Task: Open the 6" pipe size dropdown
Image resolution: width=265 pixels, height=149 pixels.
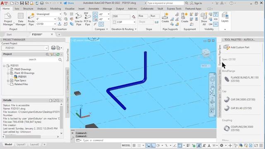Action: [x=55, y=19]
